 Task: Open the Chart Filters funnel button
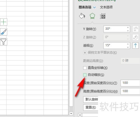(x=3, y=42)
